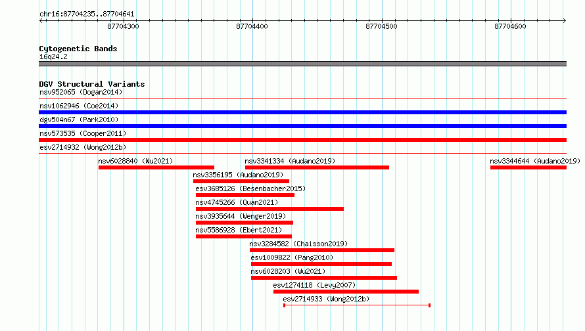The image size is (585, 331).
Task: Click the thin capped line under esv2714933
Action: [357, 305]
